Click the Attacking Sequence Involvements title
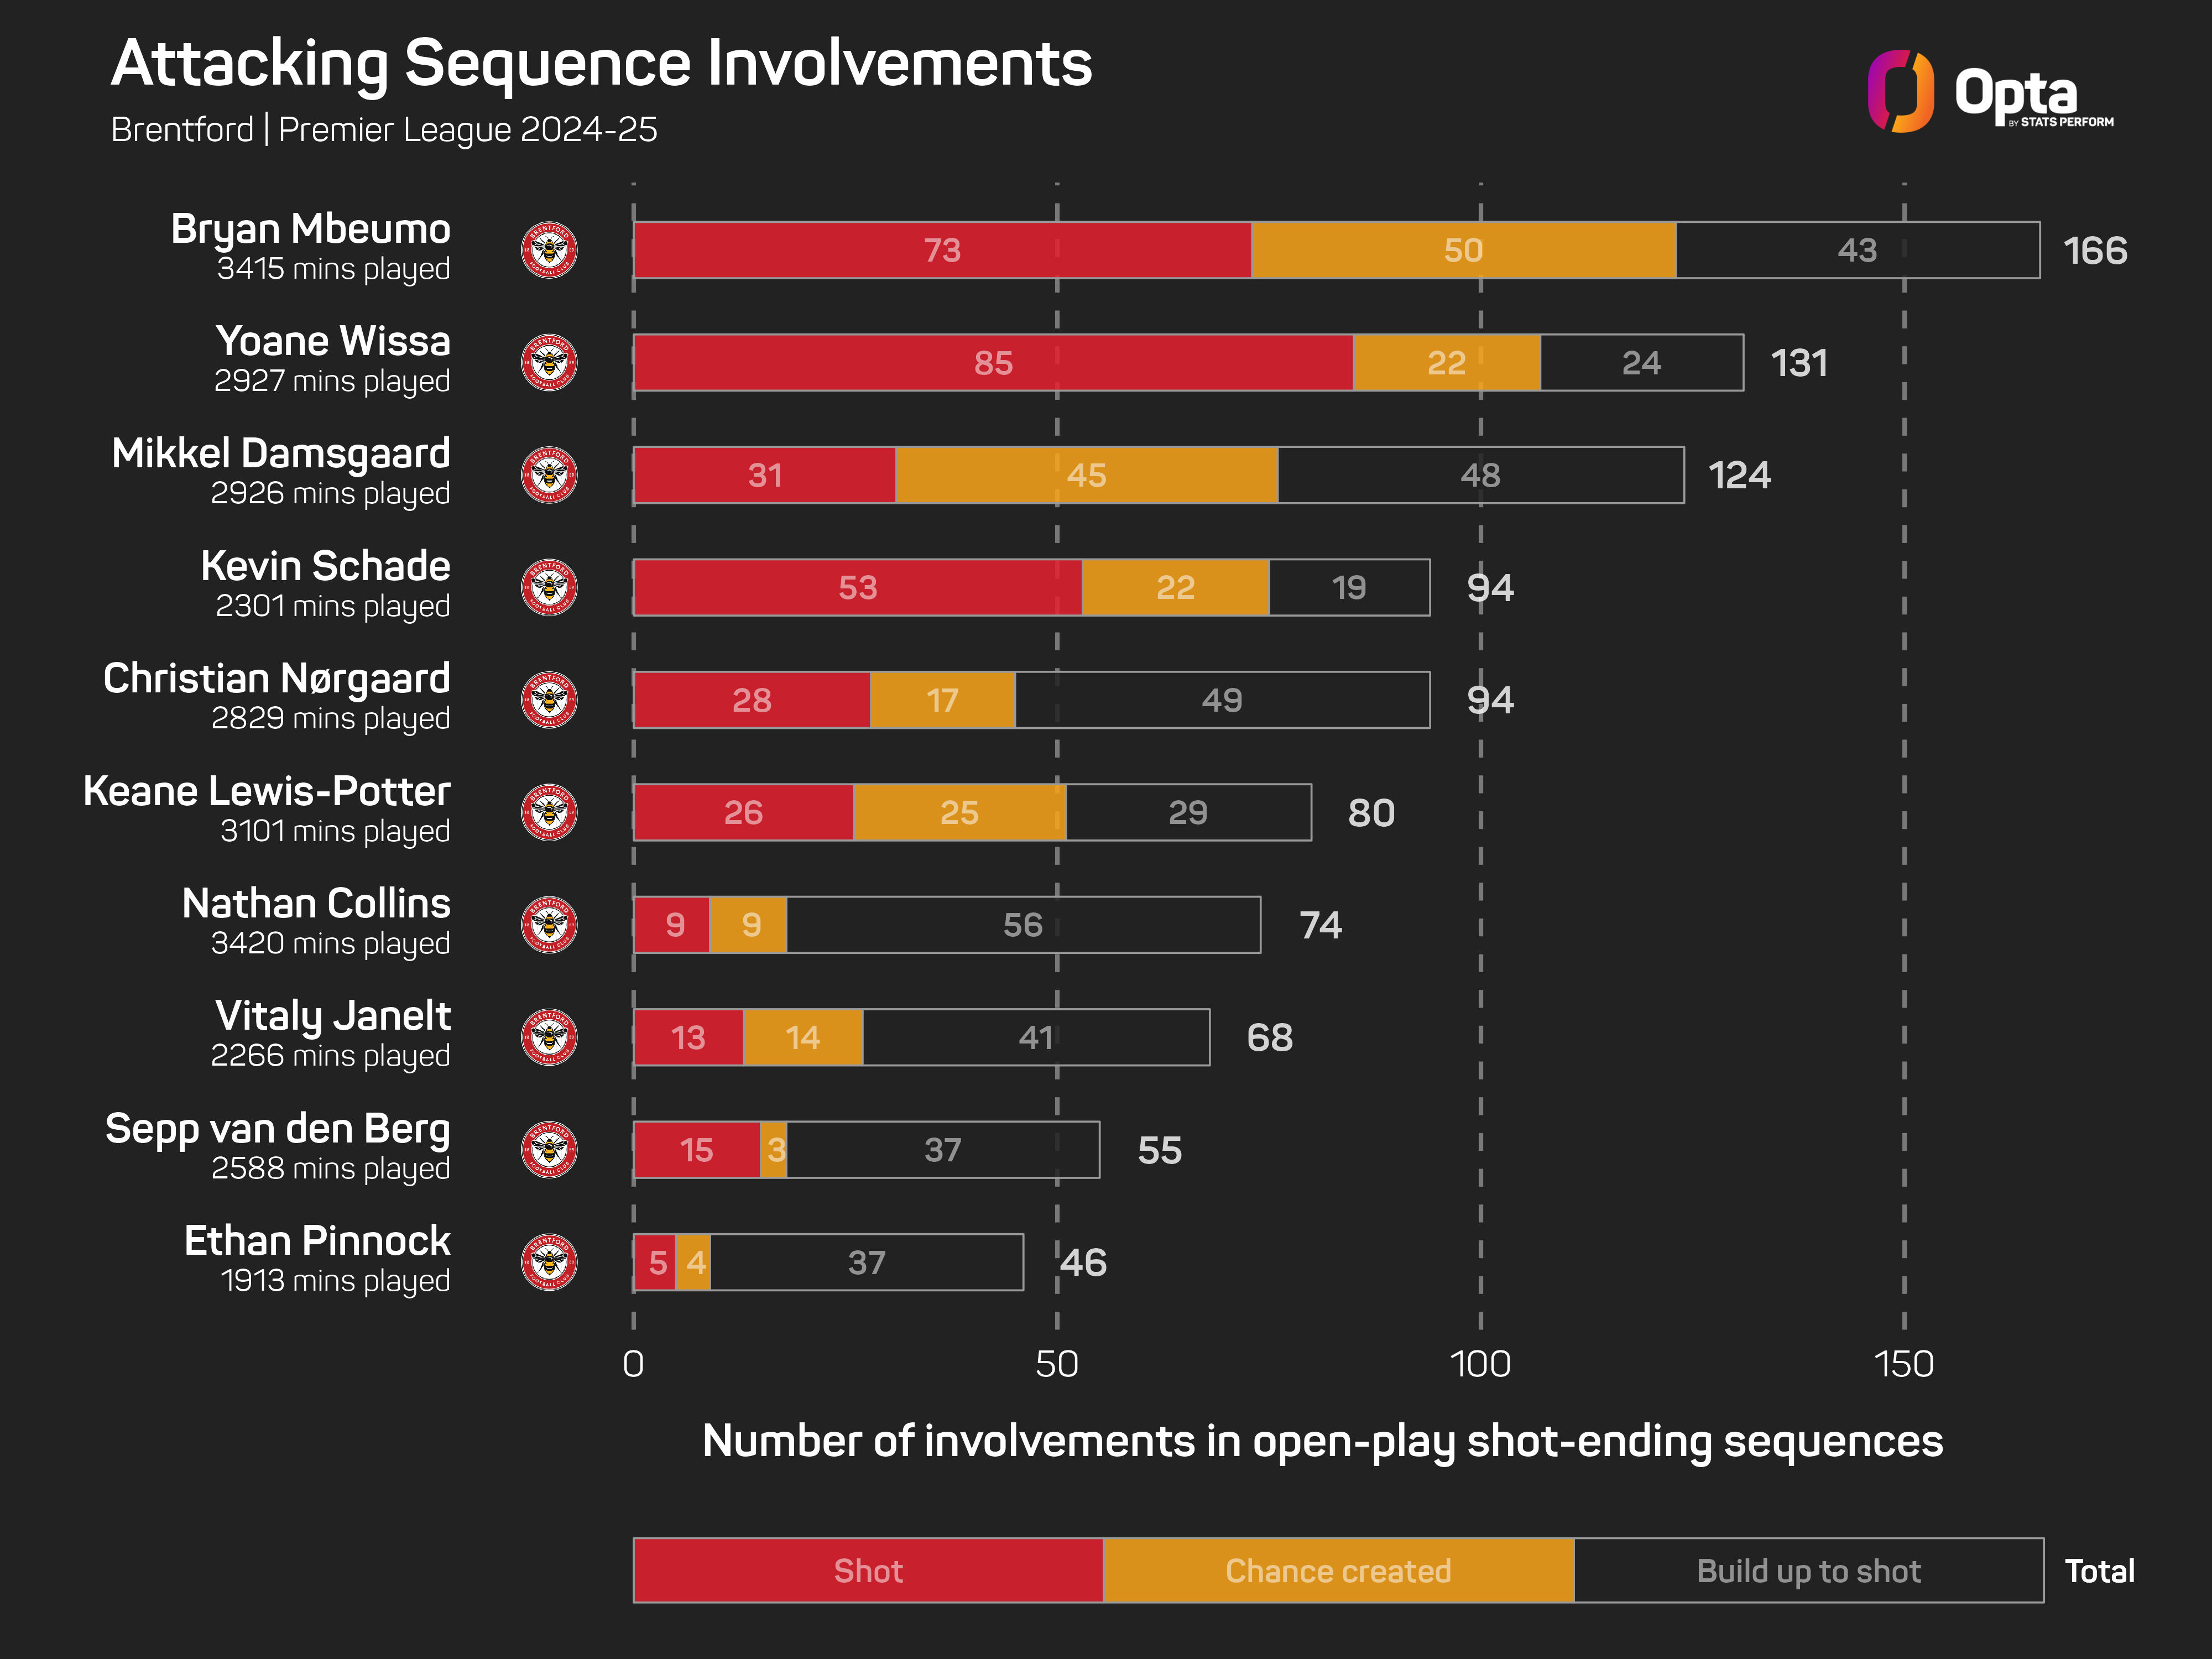2212x1659 pixels. tap(601, 64)
